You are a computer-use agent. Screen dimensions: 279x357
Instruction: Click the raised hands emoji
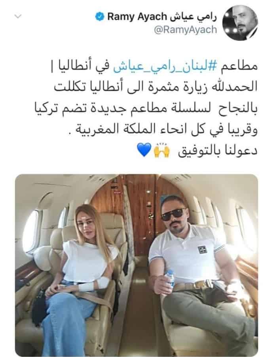(162, 150)
